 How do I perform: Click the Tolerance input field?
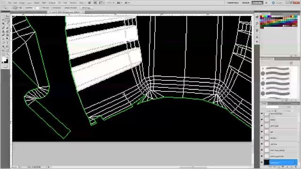36,8
